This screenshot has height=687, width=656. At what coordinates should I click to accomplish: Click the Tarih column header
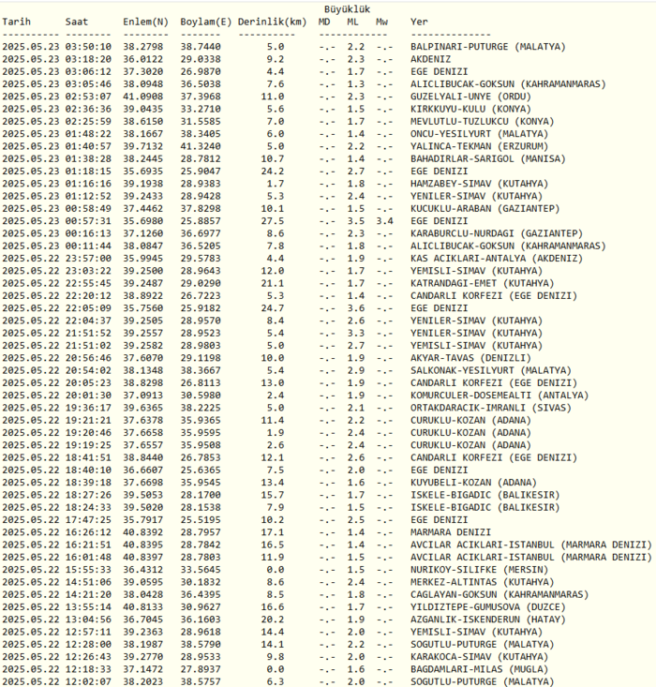pos(17,22)
